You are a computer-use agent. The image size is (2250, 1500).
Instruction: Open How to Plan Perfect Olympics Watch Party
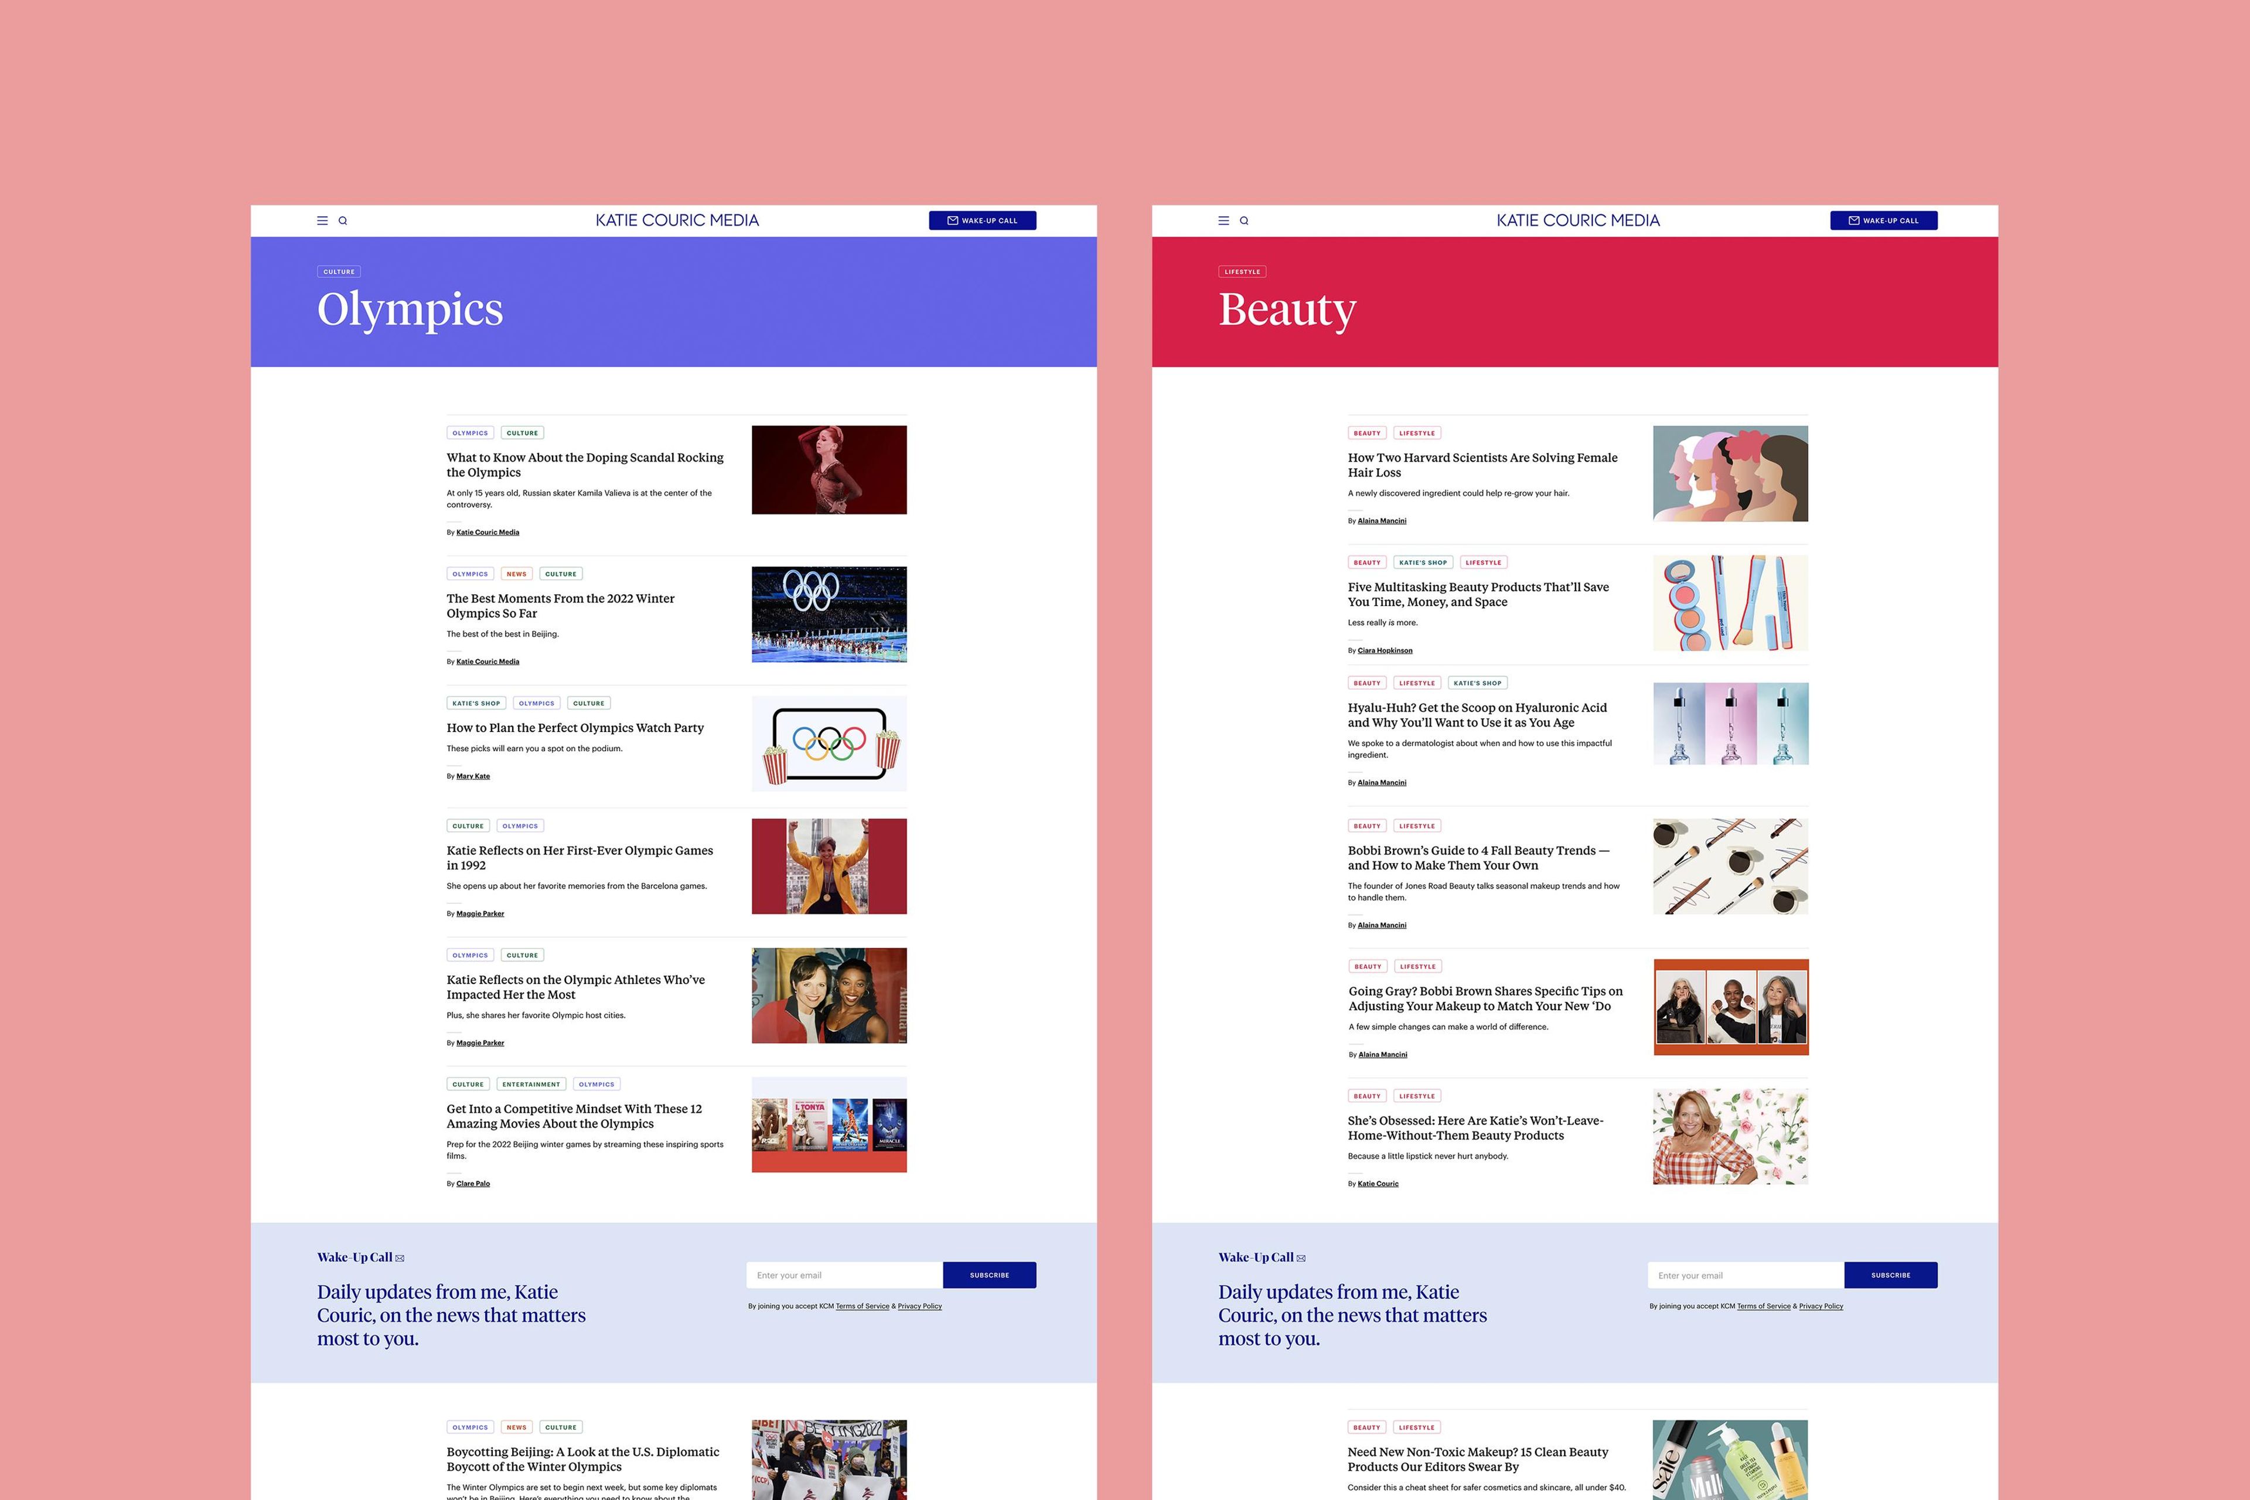click(575, 728)
